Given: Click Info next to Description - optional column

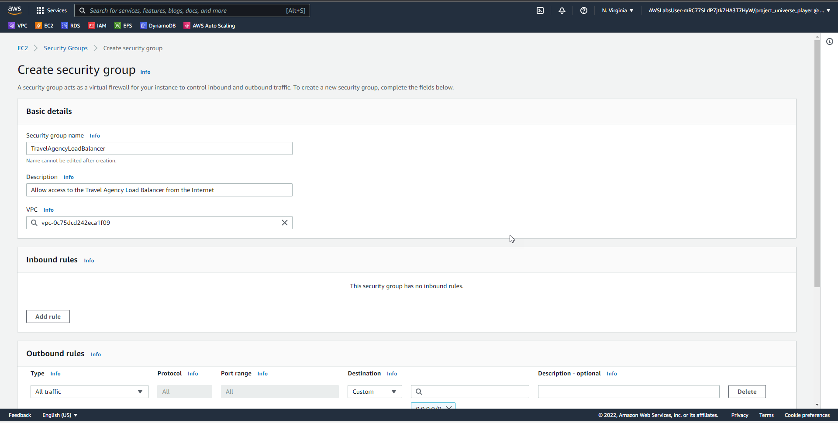Looking at the screenshot, I should 612,374.
